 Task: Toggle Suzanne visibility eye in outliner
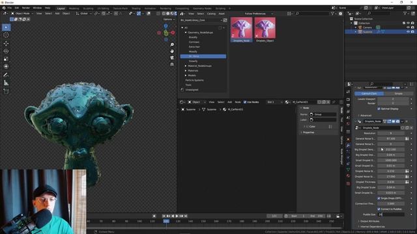pos(408,32)
